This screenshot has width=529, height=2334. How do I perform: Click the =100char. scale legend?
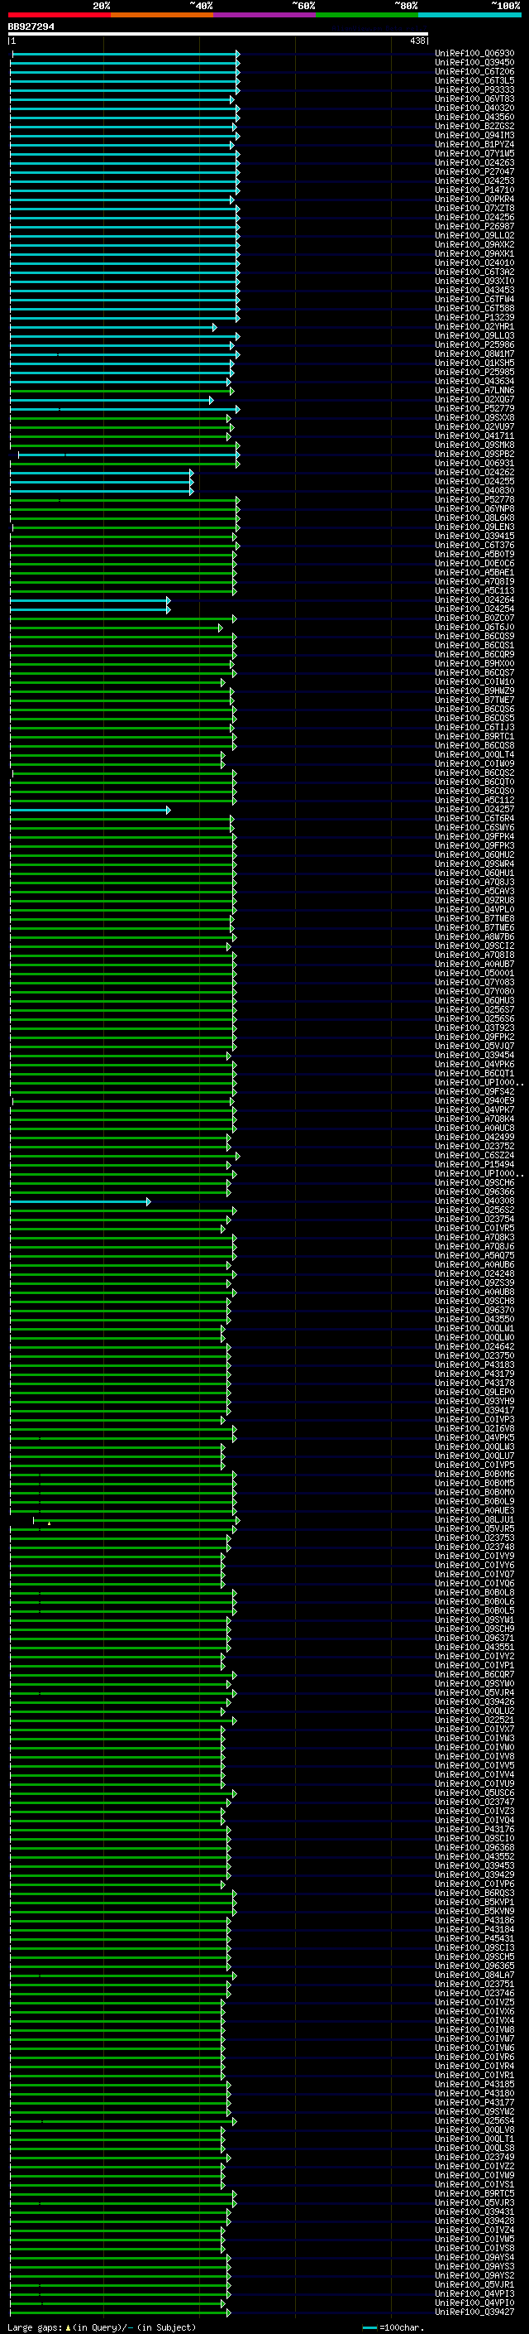click(x=393, y=2327)
